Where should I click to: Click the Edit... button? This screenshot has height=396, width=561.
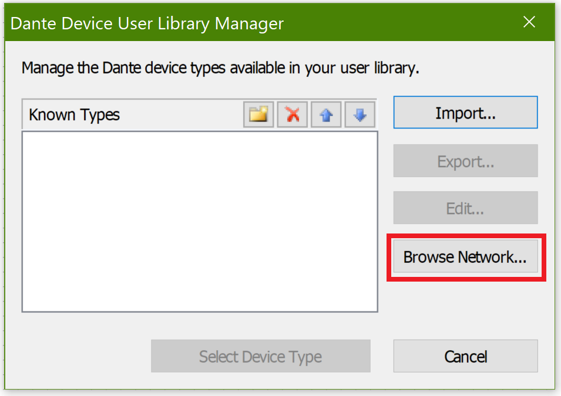[x=465, y=208]
